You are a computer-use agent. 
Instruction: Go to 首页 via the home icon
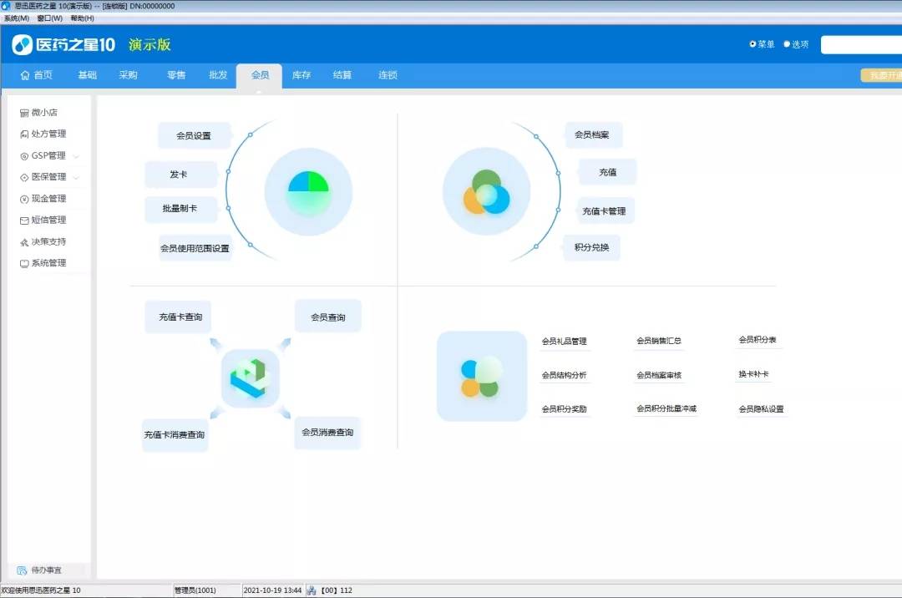pyautogui.click(x=25, y=75)
